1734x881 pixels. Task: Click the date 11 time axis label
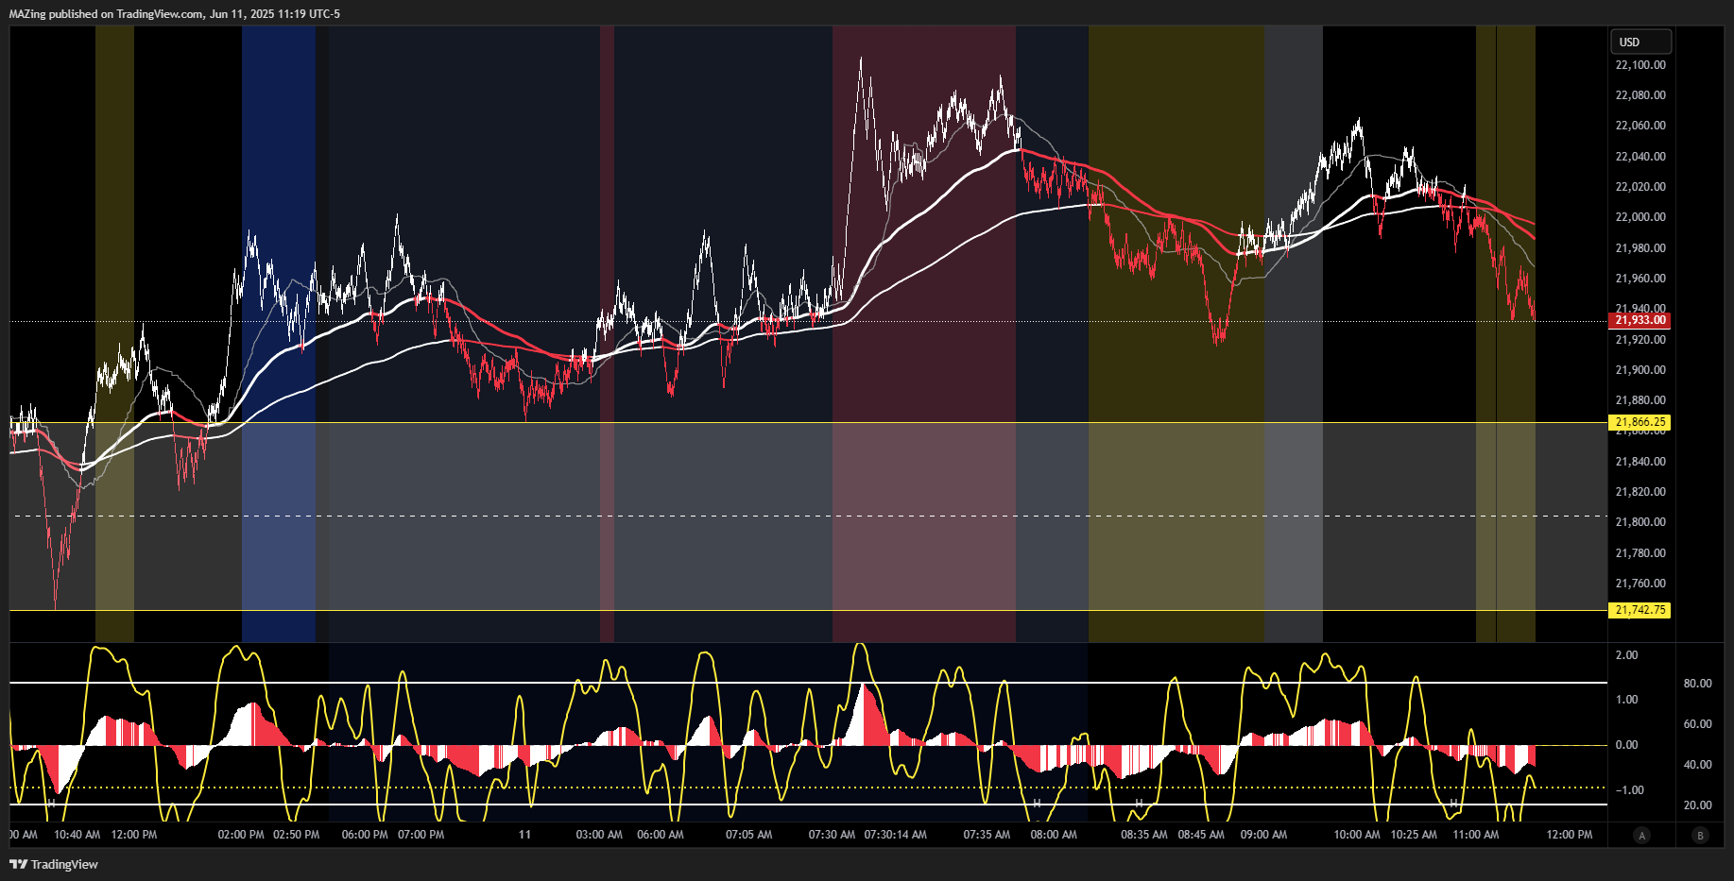[x=524, y=835]
